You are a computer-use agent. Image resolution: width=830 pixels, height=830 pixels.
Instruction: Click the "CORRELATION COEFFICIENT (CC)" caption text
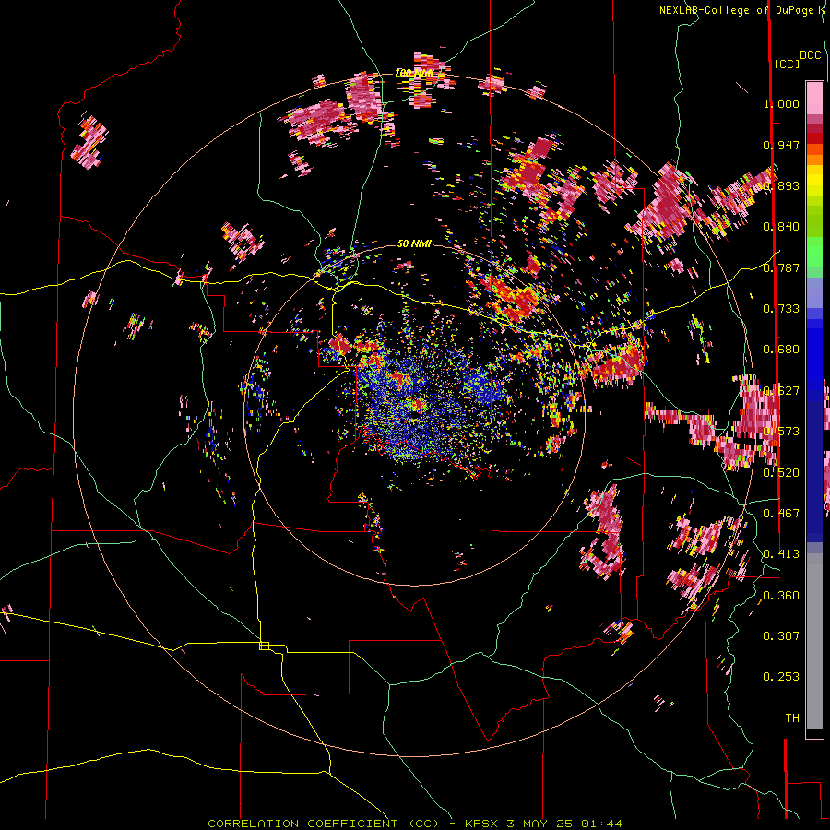[x=324, y=824]
